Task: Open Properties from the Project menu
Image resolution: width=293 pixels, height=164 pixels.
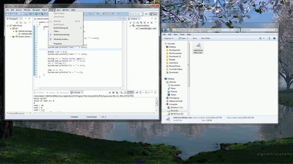Action: pyautogui.click(x=65, y=44)
